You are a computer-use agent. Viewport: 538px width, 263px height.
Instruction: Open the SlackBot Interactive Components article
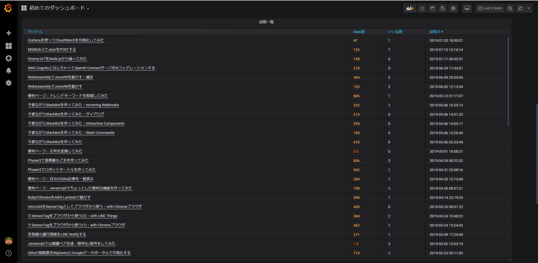[x=76, y=124]
